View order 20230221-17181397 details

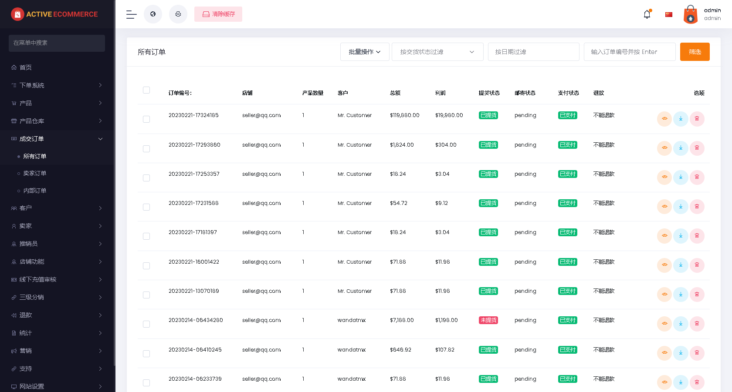[x=664, y=236]
